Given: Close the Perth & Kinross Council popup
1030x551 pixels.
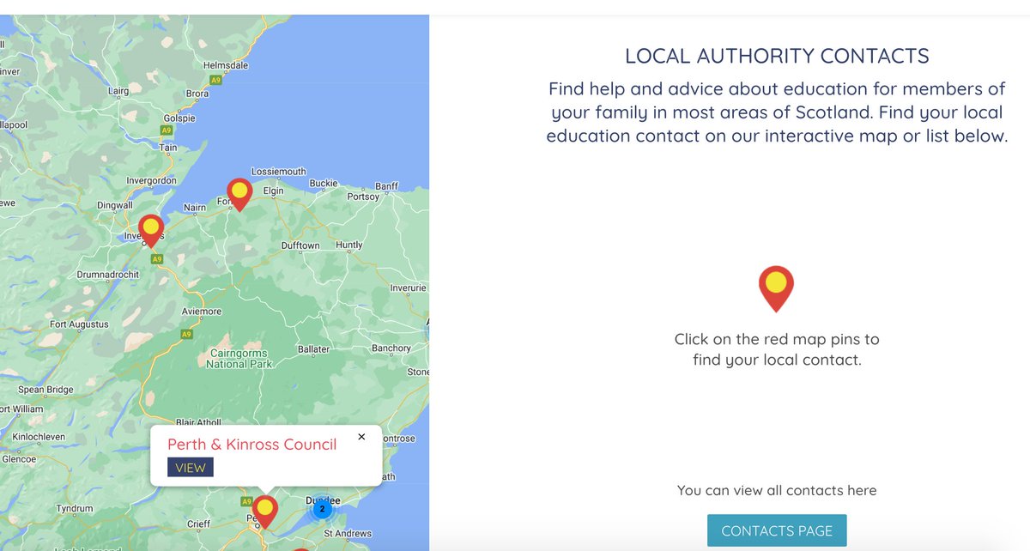Looking at the screenshot, I should [x=361, y=437].
